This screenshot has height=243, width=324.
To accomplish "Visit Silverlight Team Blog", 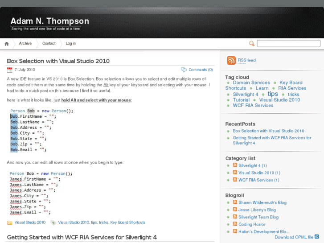I will tap(258, 217).
